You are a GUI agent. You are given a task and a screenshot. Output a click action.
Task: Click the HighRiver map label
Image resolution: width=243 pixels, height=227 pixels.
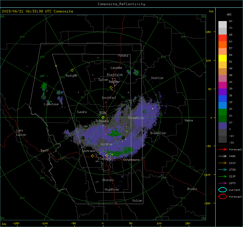point(112,189)
